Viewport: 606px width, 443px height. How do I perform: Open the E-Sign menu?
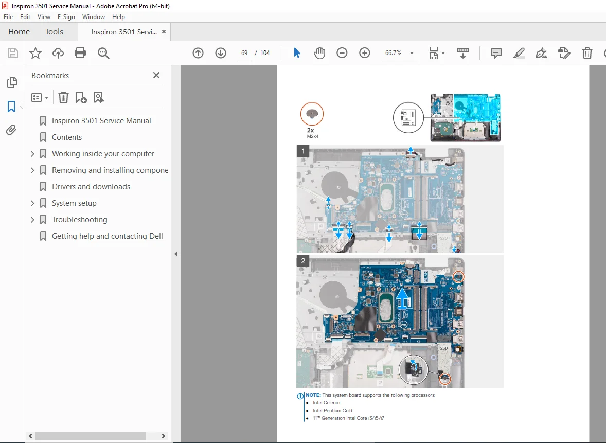(66, 17)
